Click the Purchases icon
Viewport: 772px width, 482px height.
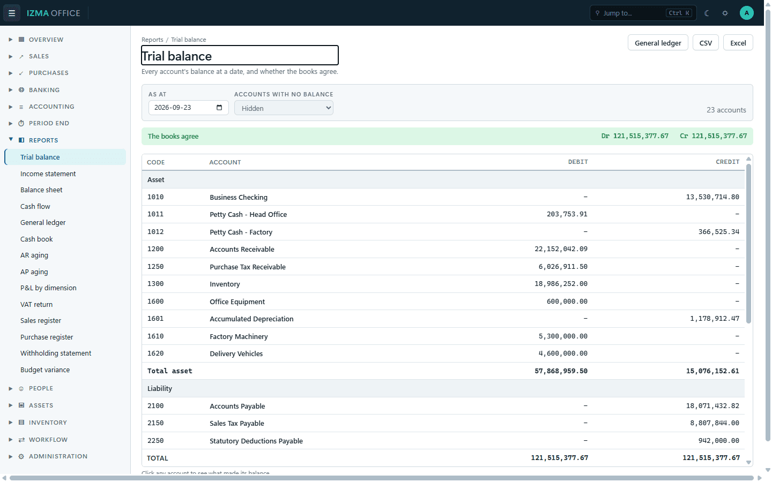[x=21, y=73]
